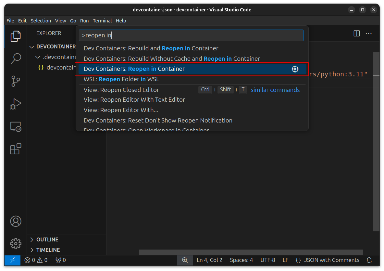Open the Help menu

pyautogui.click(x=121, y=21)
